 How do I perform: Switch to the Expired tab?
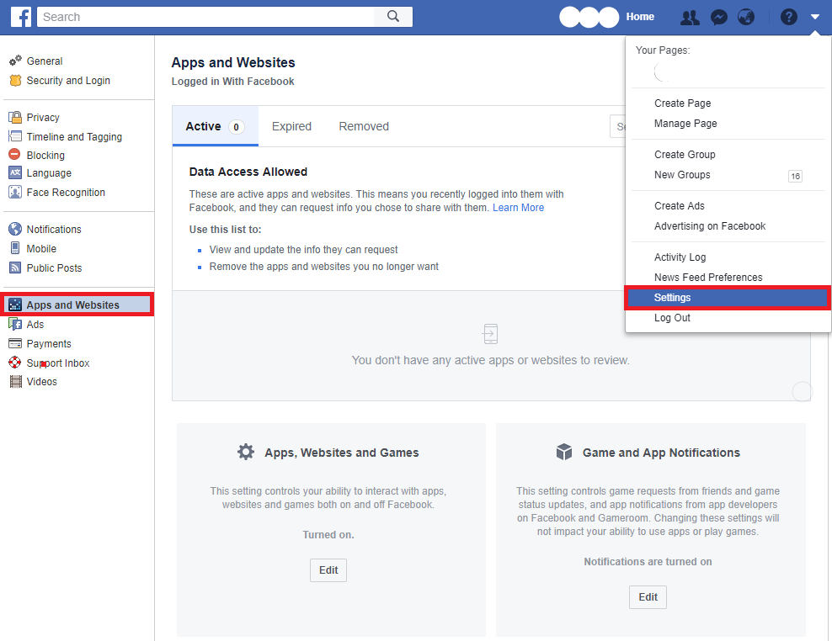coord(291,126)
